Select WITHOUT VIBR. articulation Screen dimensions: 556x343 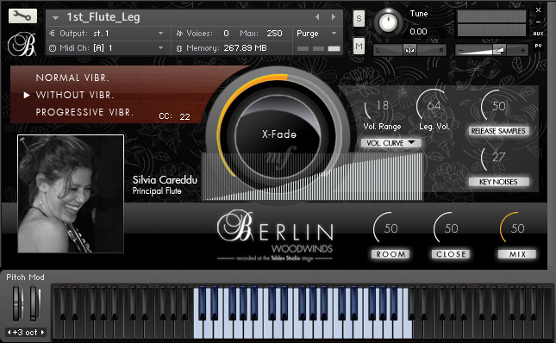[x=75, y=95]
